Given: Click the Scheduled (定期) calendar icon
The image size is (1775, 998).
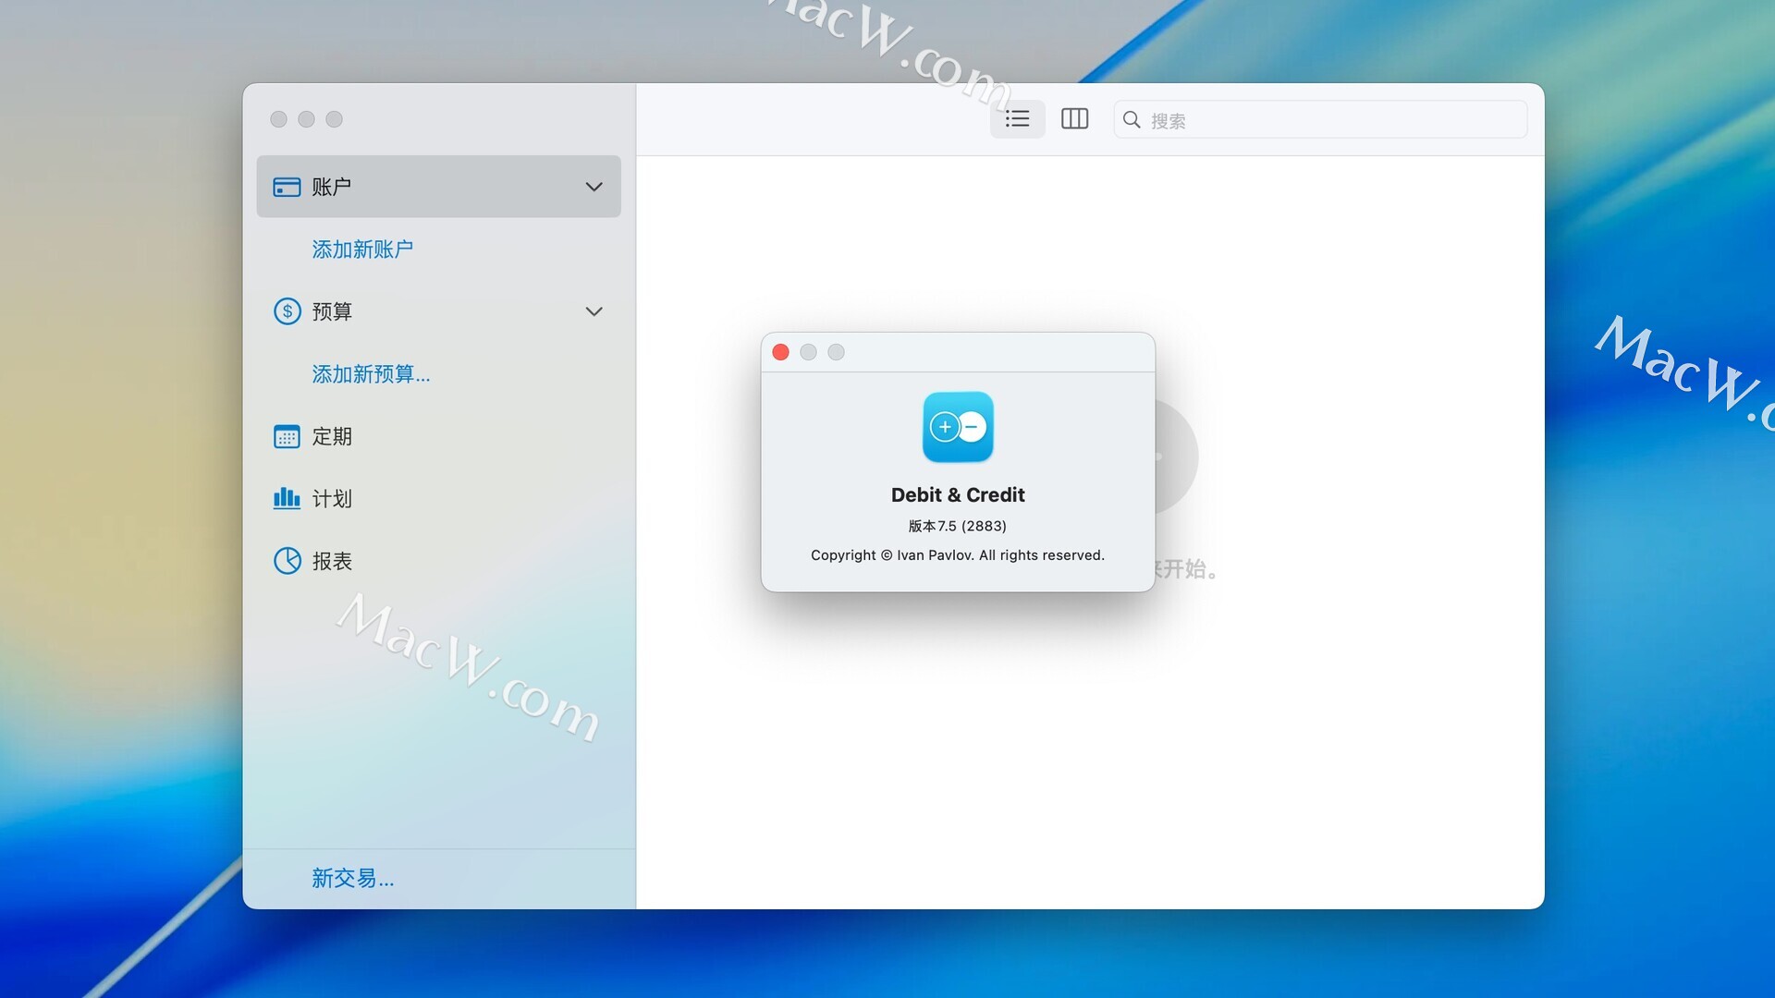Looking at the screenshot, I should [x=287, y=436].
